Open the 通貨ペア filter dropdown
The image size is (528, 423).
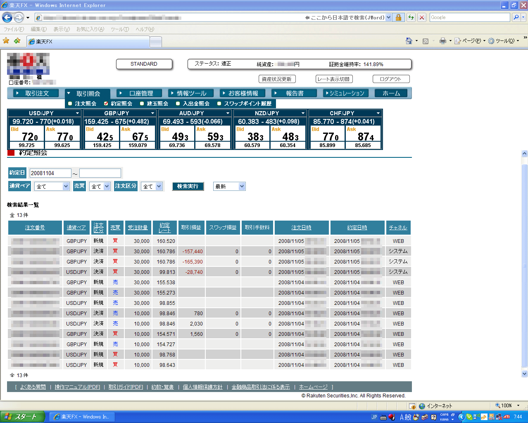click(x=52, y=186)
